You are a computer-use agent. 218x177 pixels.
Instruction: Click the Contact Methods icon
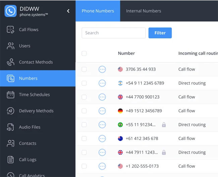[10, 62]
